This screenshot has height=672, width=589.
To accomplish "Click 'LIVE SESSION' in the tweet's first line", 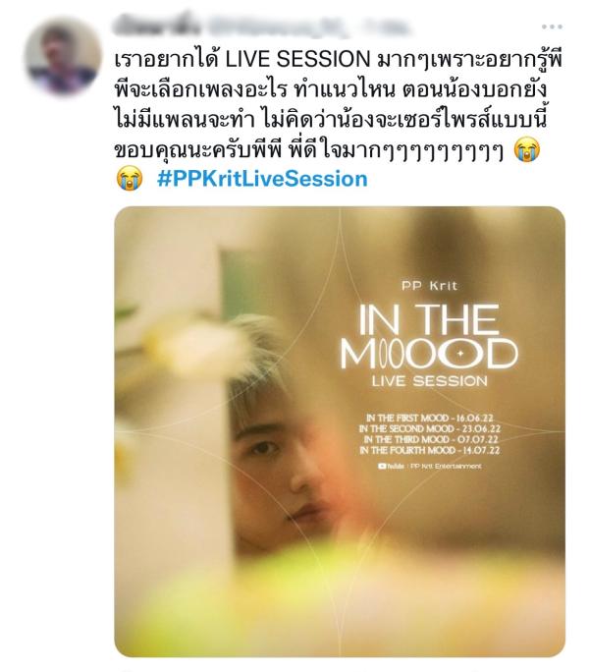I will click(297, 59).
